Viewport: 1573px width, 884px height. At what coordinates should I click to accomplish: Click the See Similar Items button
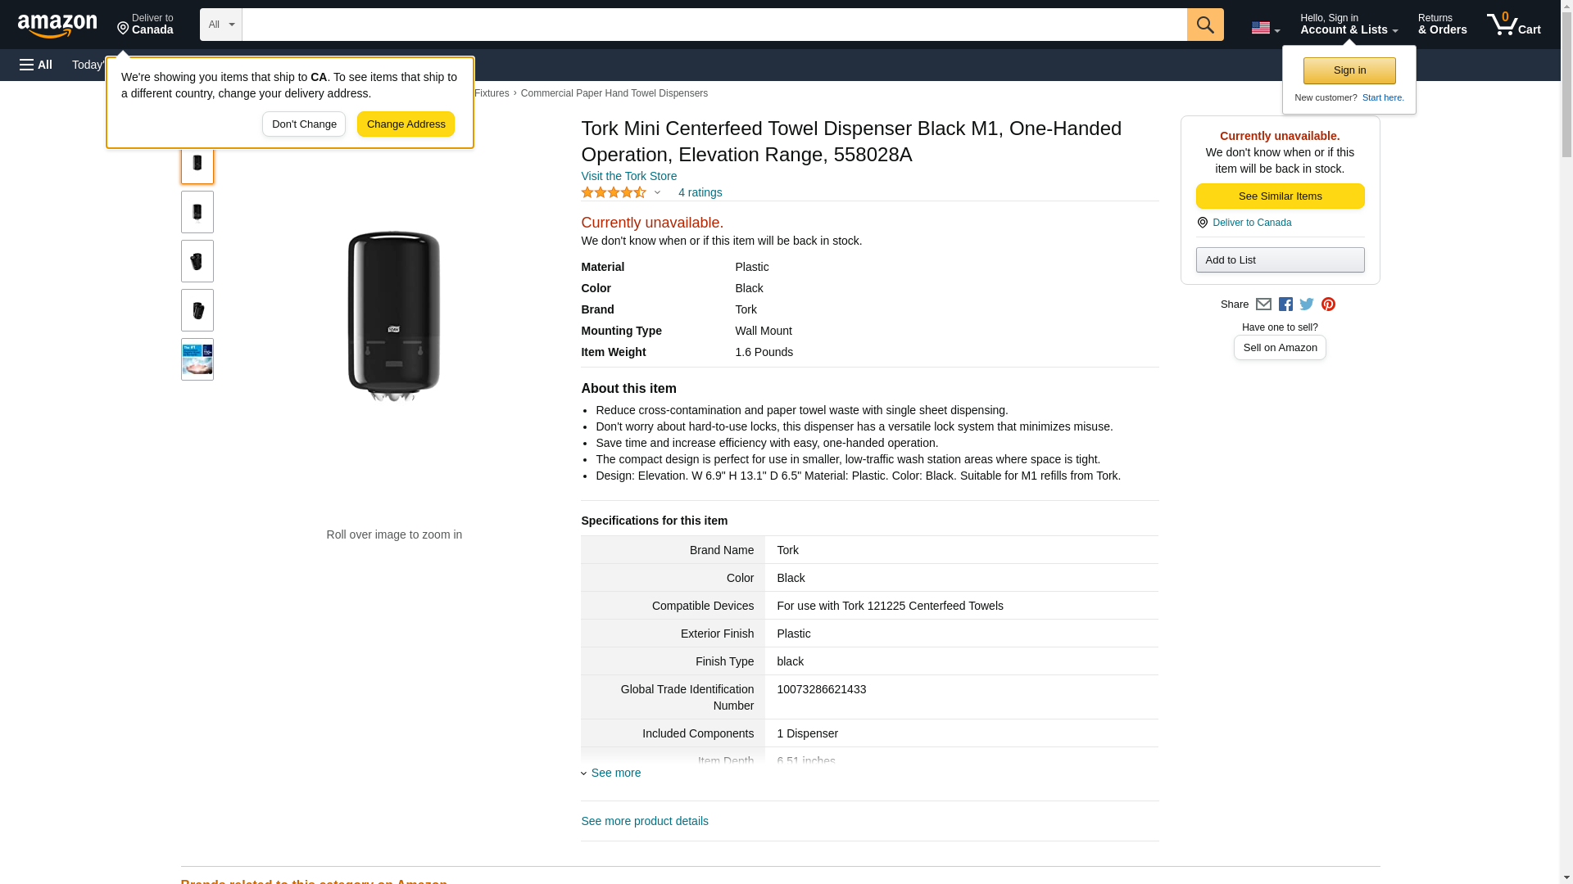pos(1280,196)
